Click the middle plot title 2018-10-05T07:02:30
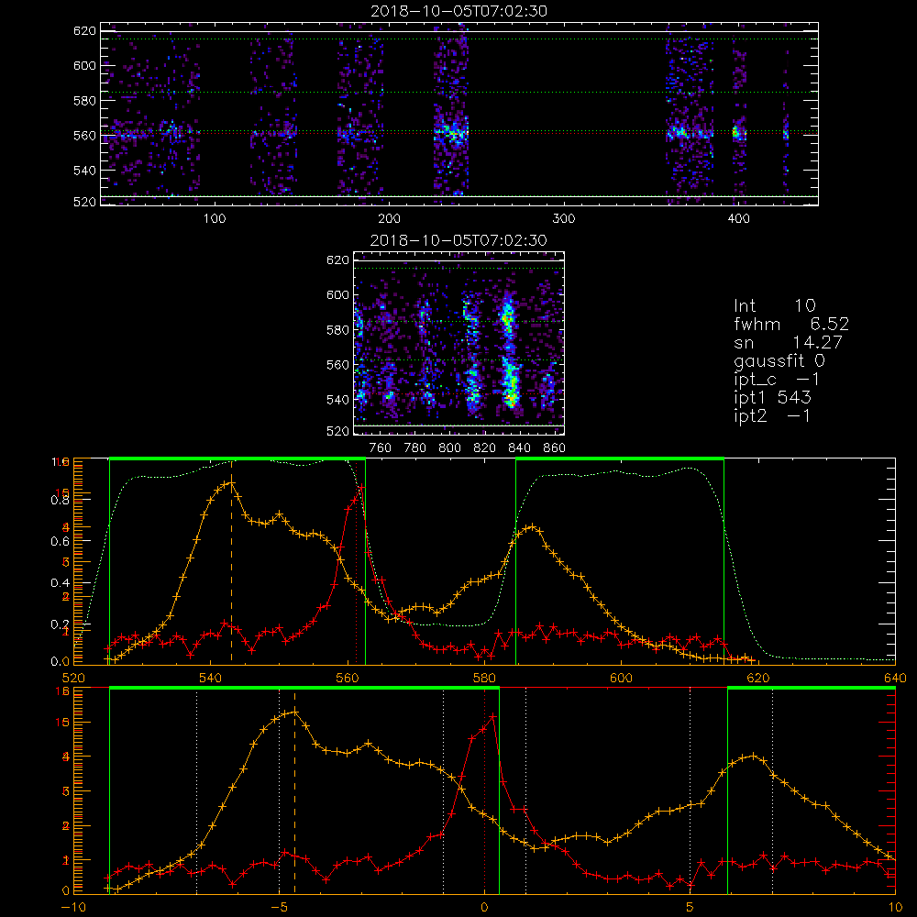This screenshot has height=917, width=917. (458, 240)
